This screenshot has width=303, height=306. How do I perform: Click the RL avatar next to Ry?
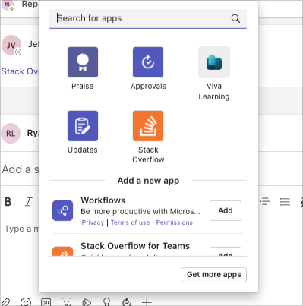11,134
